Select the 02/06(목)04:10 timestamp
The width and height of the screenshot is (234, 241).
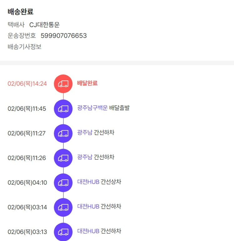click(x=27, y=183)
